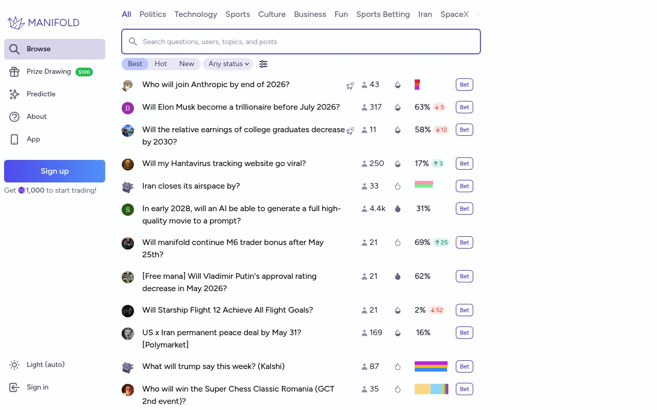
Task: Click pink-green answer bars on Iran airspace row
Action: coord(424,184)
